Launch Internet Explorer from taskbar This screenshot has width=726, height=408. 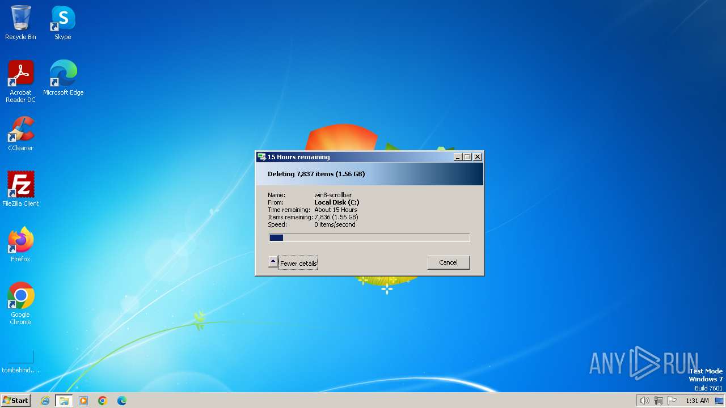(45, 401)
